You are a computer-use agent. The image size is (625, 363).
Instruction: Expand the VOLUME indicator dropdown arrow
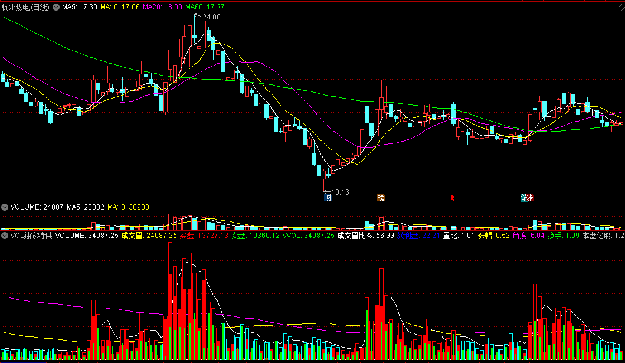(5, 207)
